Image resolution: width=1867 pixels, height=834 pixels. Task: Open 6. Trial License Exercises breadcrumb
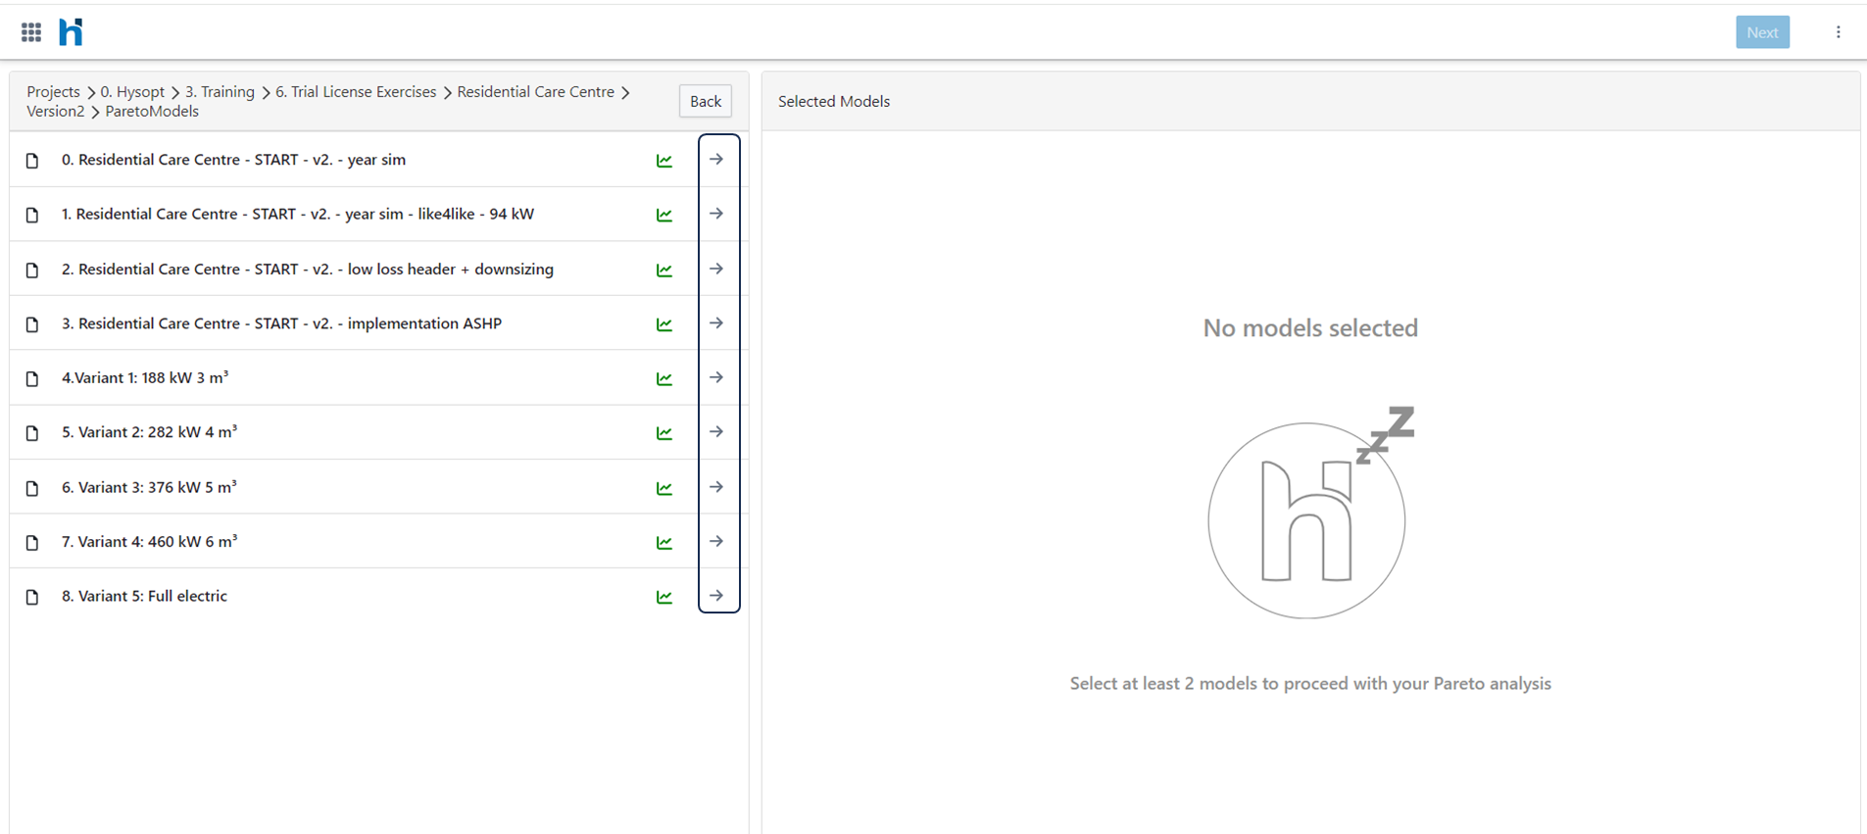[x=355, y=92]
